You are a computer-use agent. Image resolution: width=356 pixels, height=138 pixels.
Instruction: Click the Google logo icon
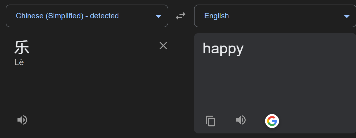pos(272,121)
